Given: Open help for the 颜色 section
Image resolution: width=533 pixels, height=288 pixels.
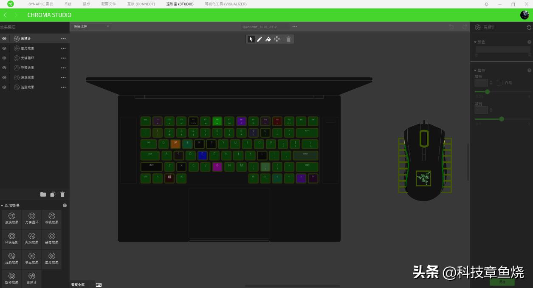Looking at the screenshot, I should pos(529,42).
